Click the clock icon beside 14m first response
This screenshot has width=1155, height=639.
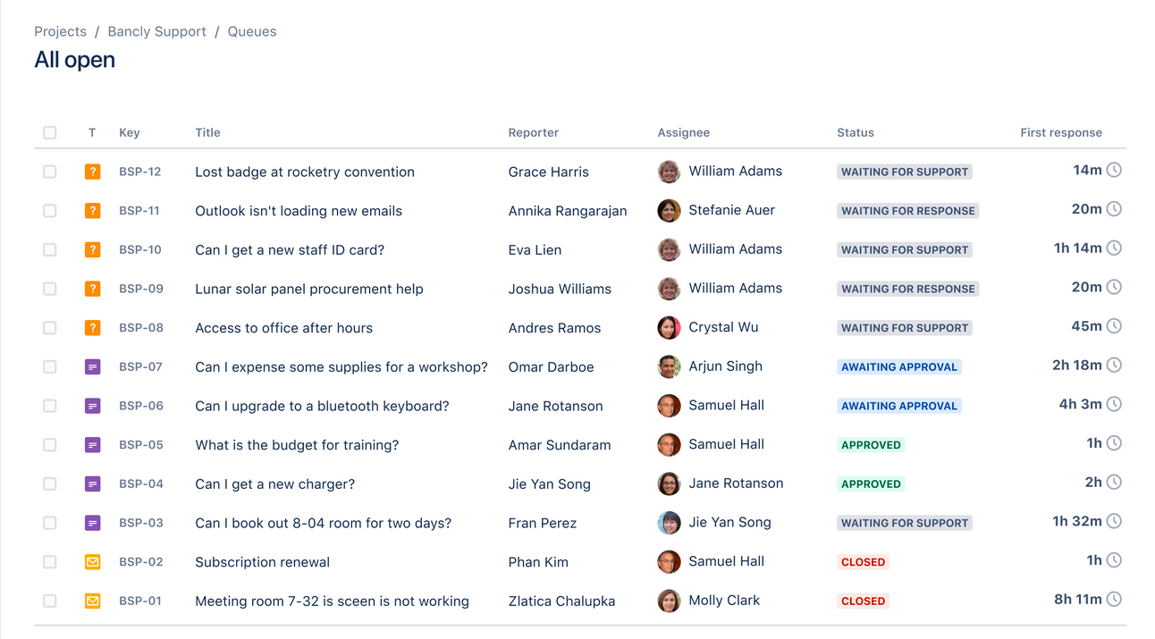tap(1114, 170)
